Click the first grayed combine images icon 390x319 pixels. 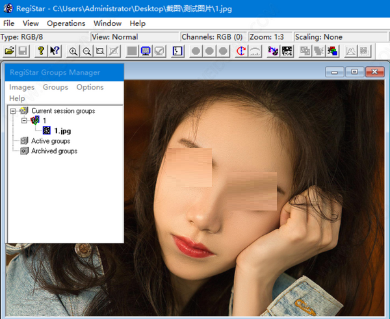point(305,51)
